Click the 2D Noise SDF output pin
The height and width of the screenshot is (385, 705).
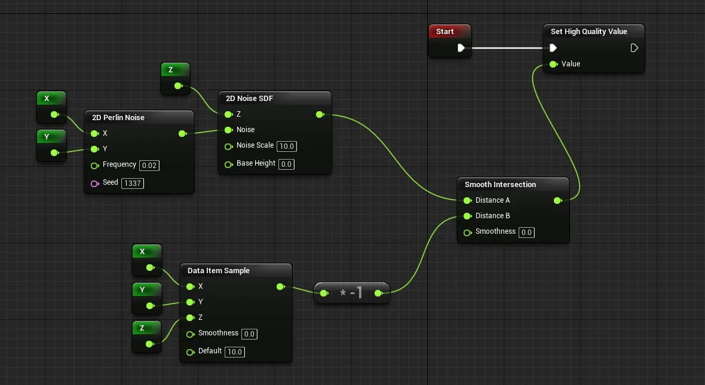[319, 114]
